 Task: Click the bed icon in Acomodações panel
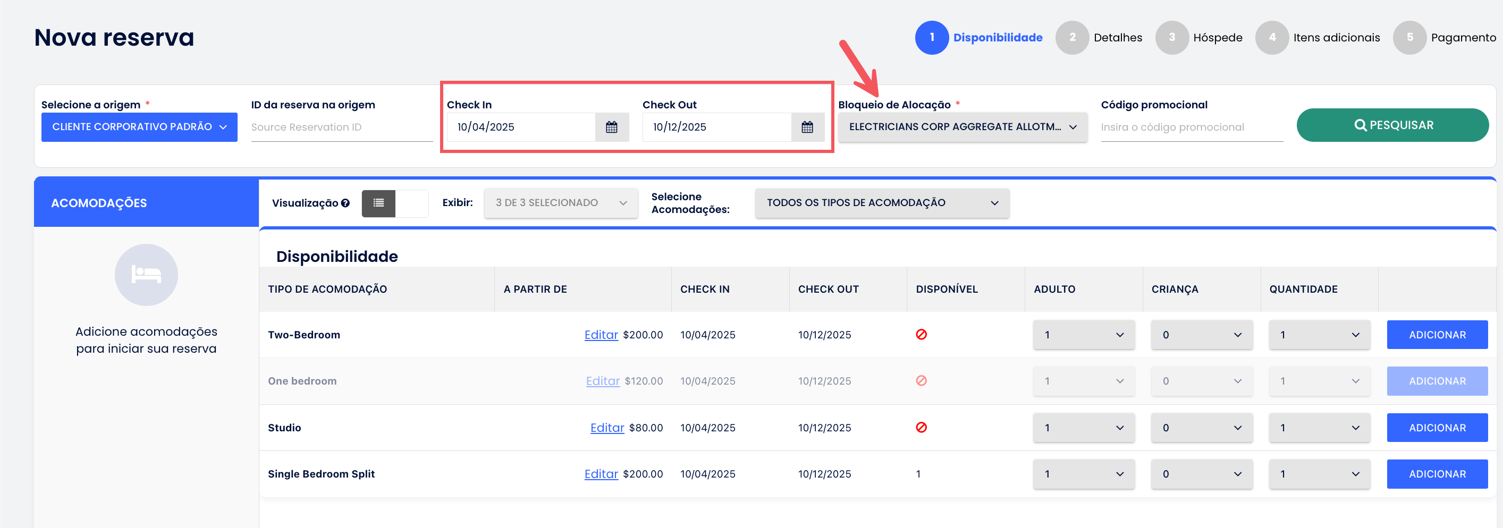pos(146,274)
